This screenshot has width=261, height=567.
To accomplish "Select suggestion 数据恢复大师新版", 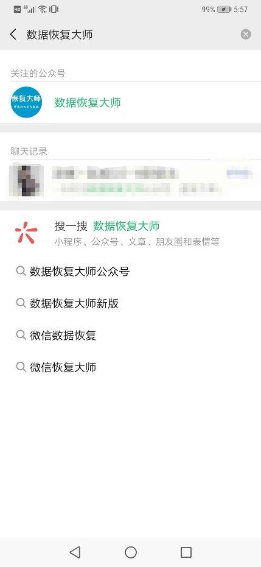I will [74, 303].
